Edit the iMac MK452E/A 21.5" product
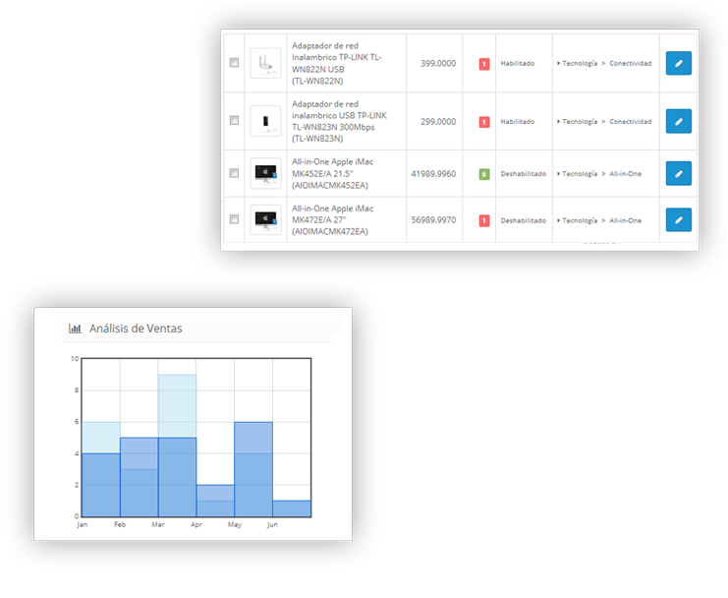This screenshot has height=598, width=728. tap(678, 173)
